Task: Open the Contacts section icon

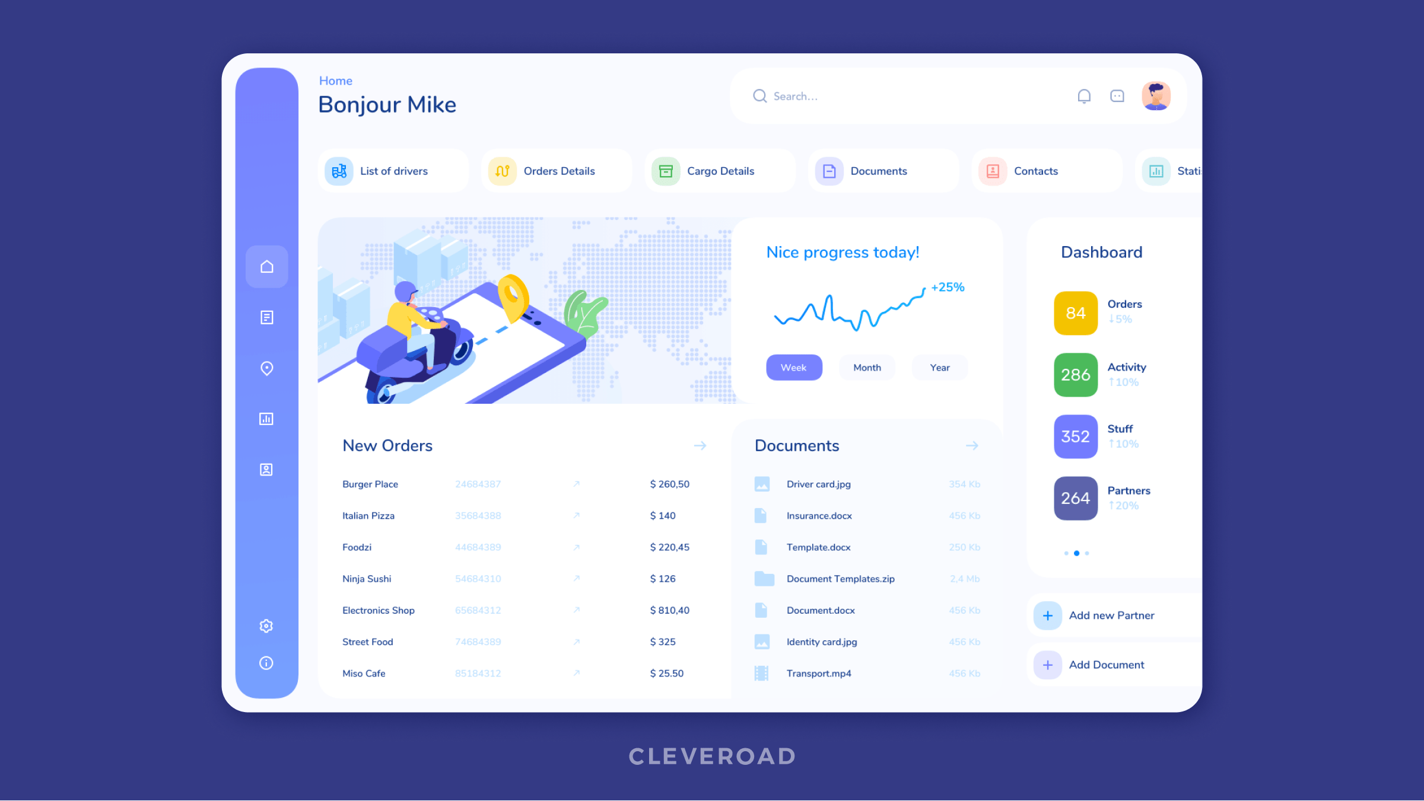Action: (991, 171)
